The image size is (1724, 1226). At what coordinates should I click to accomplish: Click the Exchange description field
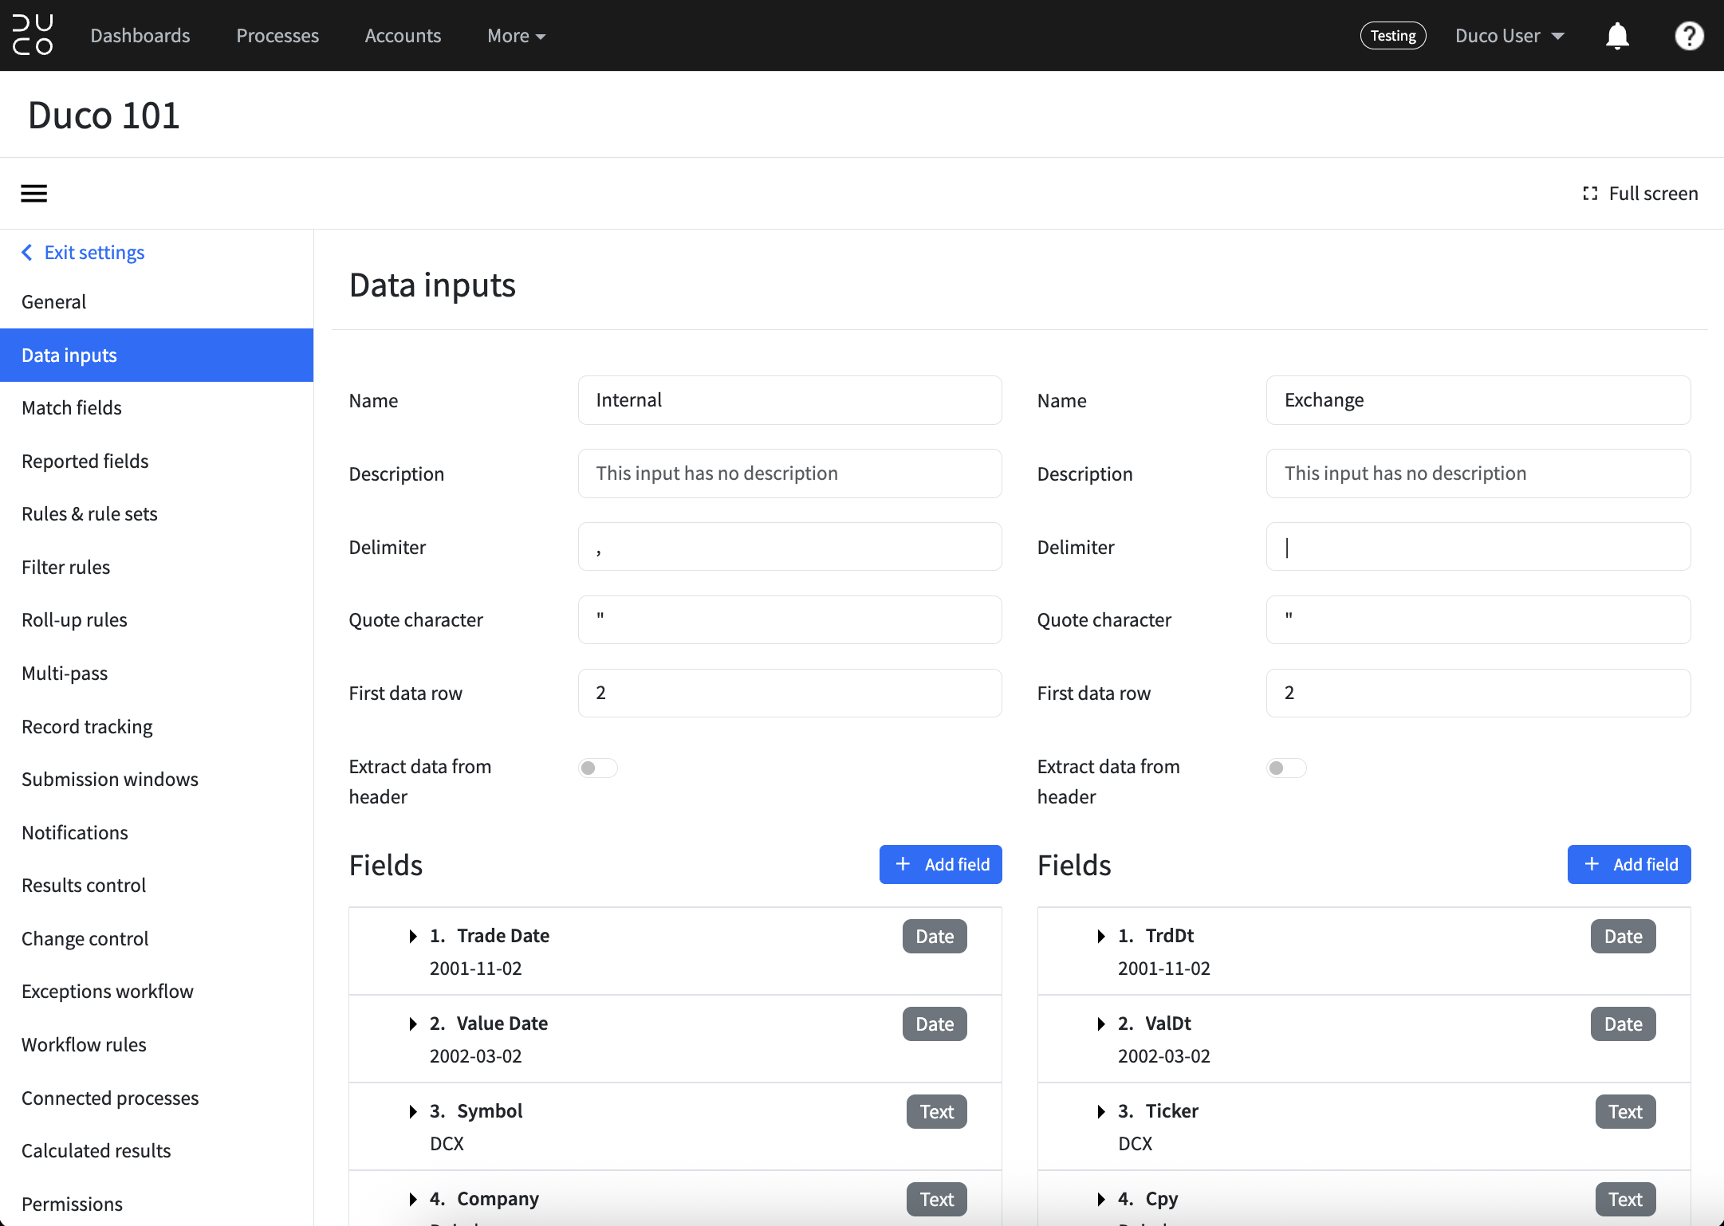[x=1478, y=474]
